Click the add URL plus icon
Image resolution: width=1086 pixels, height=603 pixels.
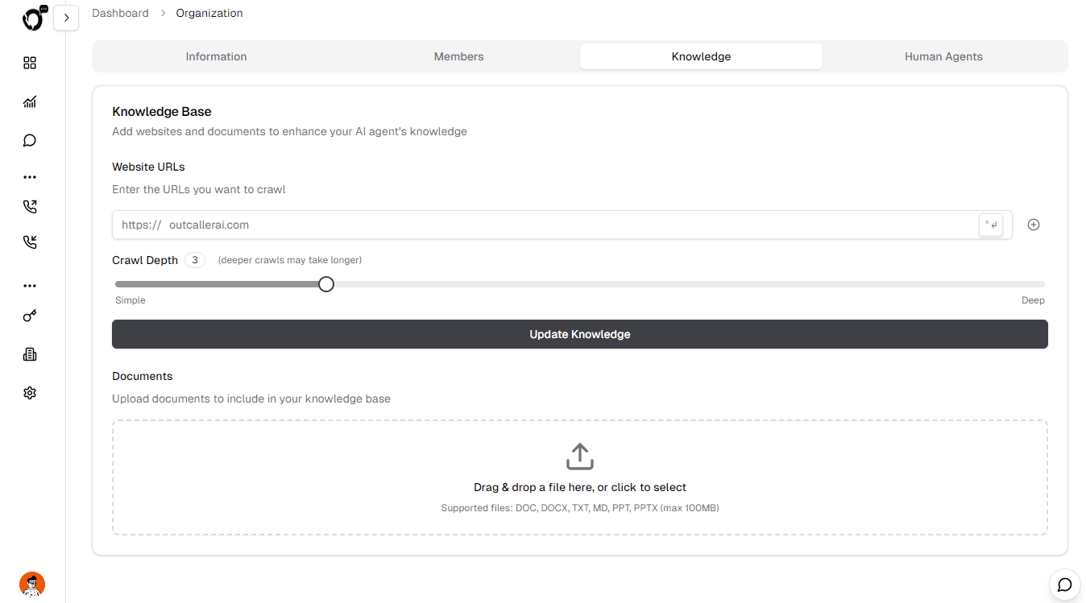coord(1034,225)
